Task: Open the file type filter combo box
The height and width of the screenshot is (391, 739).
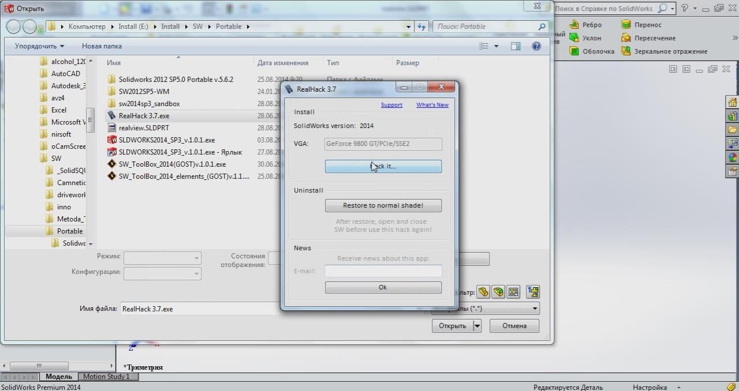Action: click(x=486, y=309)
